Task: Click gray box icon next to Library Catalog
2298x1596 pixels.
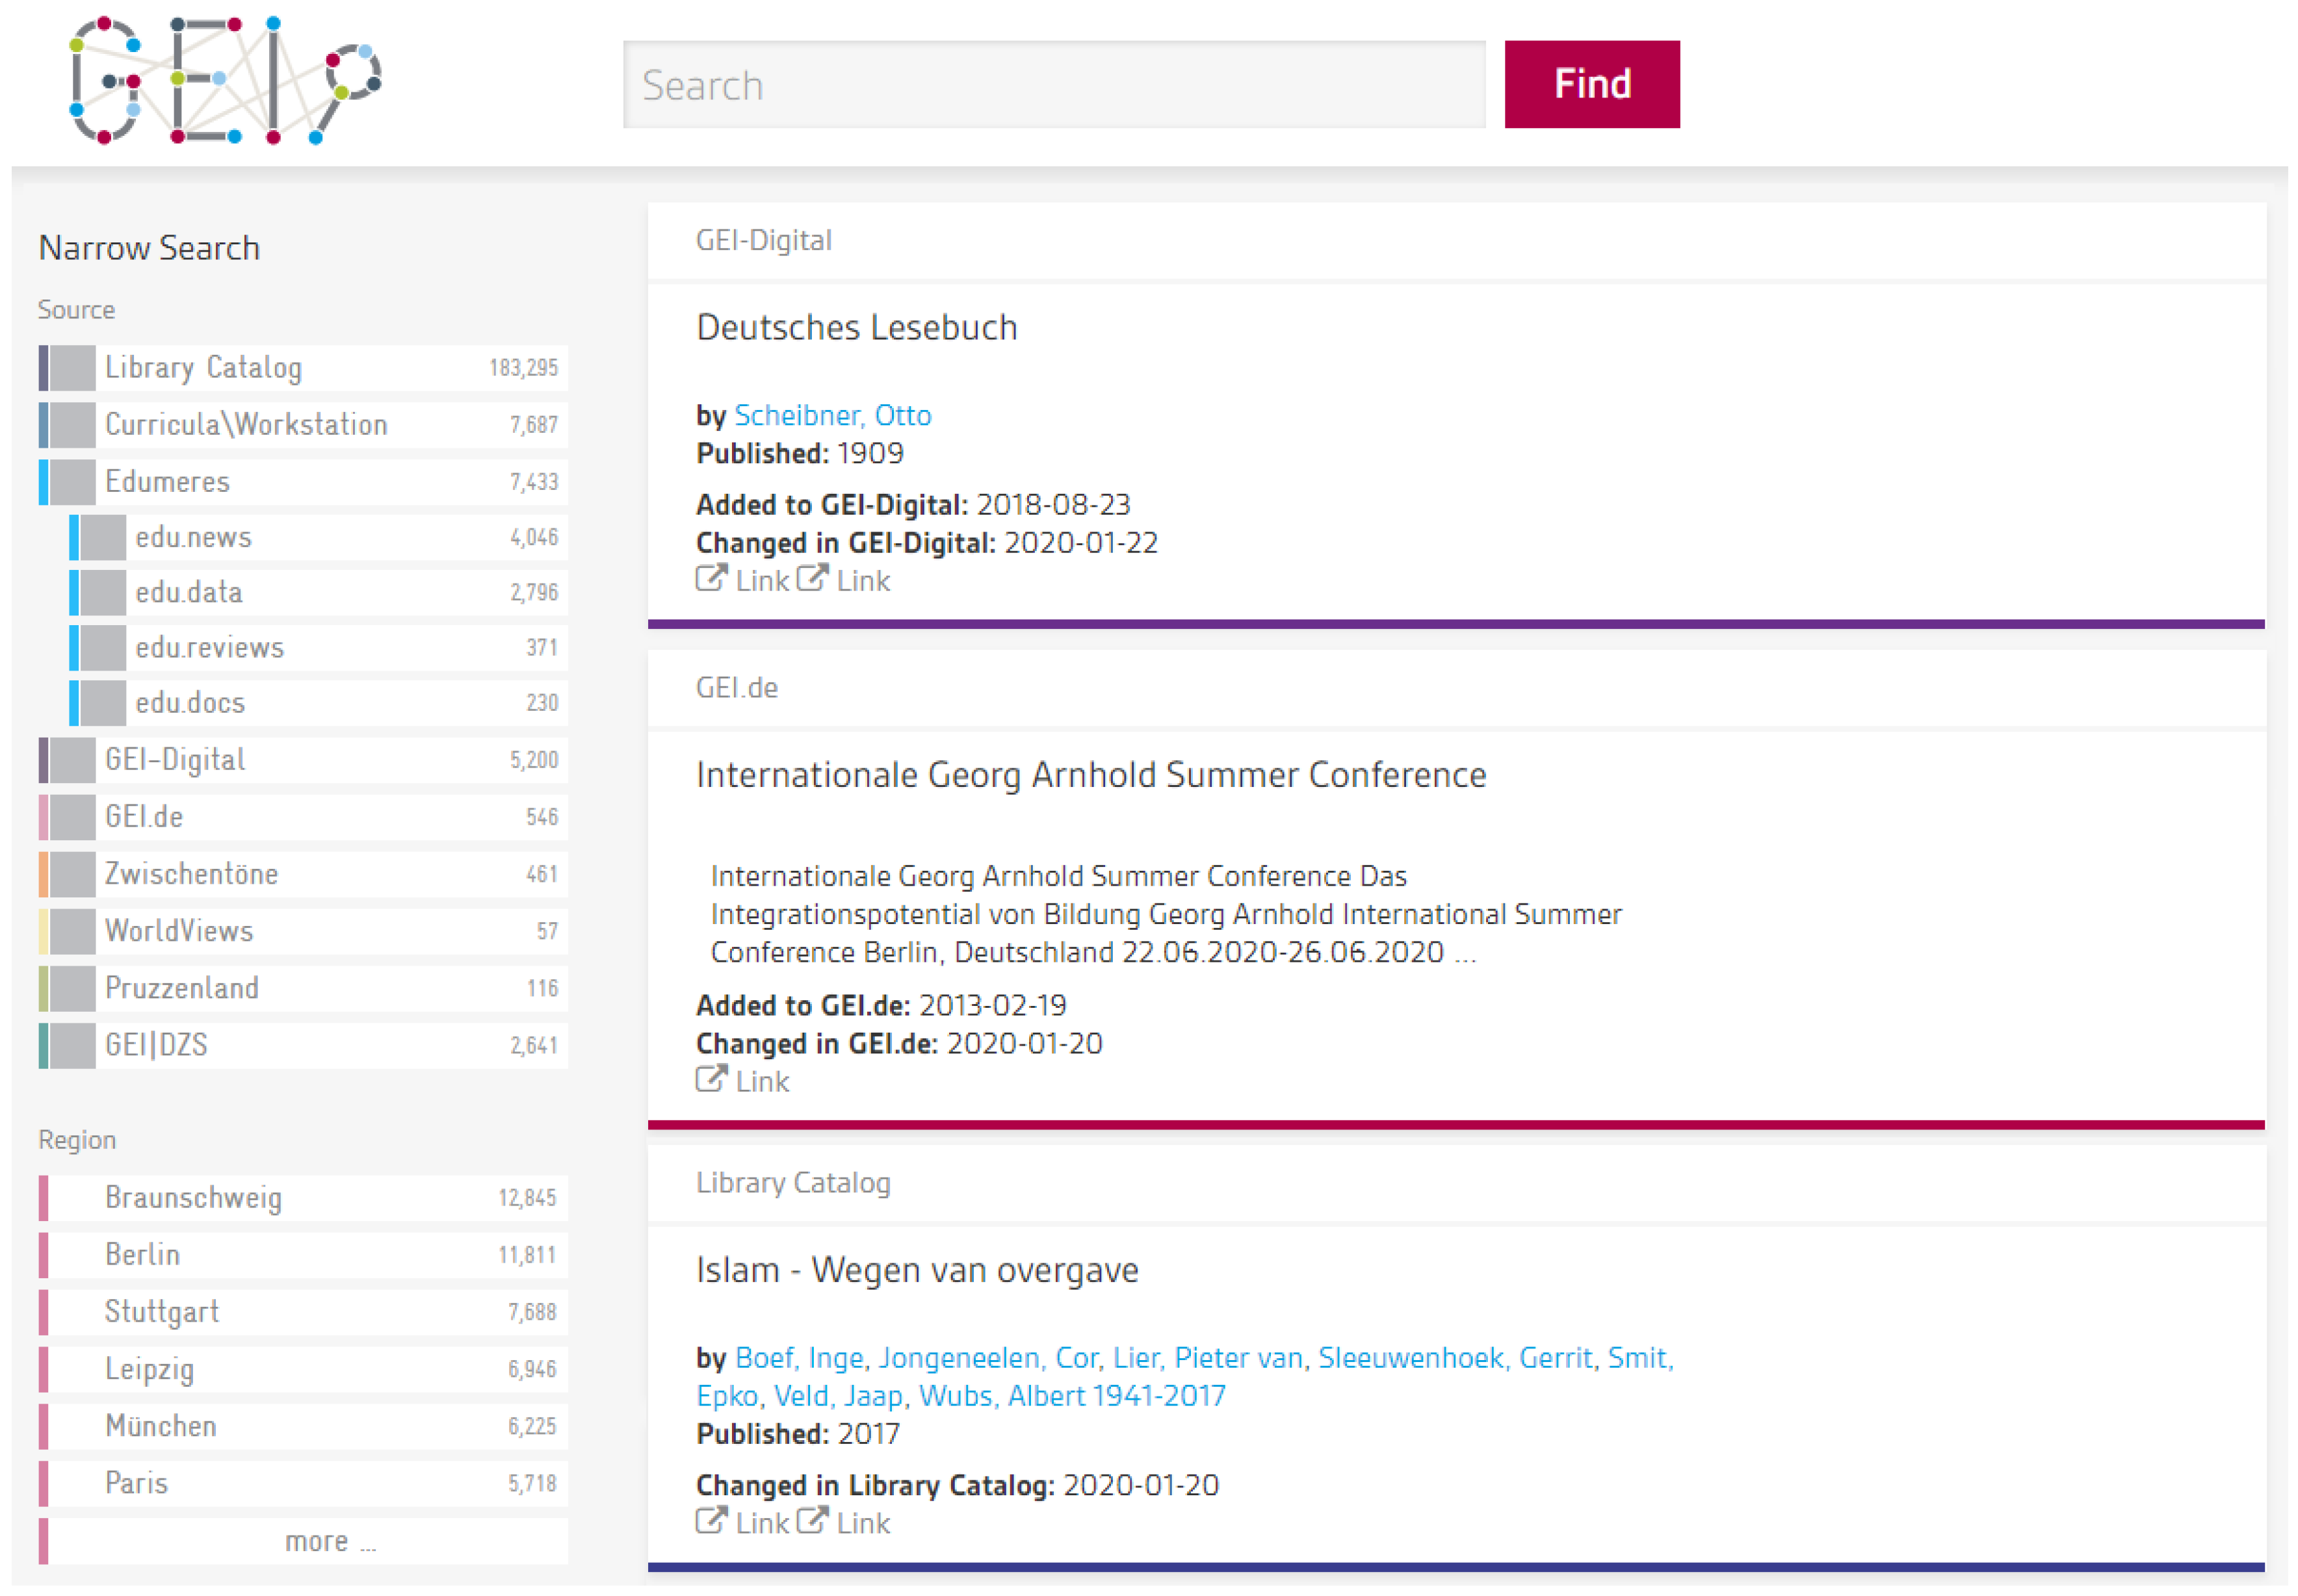Action: point(72,368)
